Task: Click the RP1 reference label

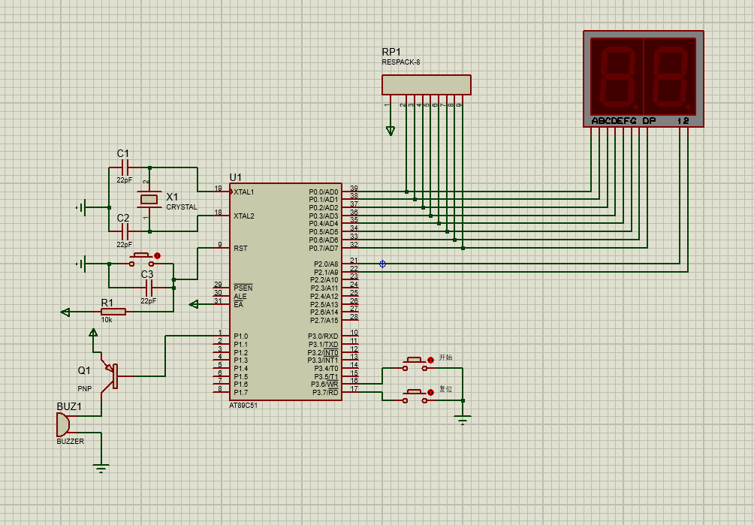Action: coord(391,52)
